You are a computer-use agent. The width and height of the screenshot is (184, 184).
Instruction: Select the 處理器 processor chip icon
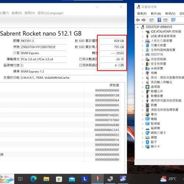[x=147, y=87]
